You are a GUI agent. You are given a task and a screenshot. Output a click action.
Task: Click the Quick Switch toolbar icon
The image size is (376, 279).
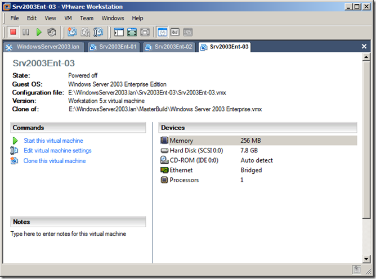pos(132,32)
